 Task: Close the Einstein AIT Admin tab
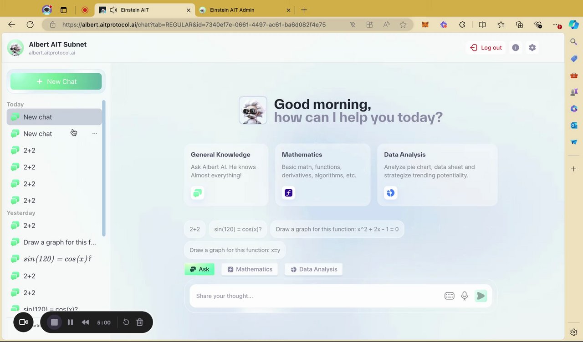pyautogui.click(x=288, y=10)
